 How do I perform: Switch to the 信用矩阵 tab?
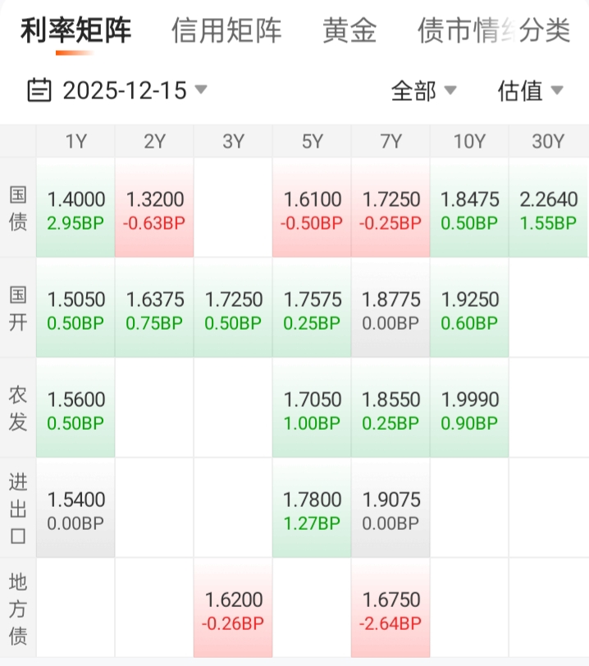[x=226, y=30]
